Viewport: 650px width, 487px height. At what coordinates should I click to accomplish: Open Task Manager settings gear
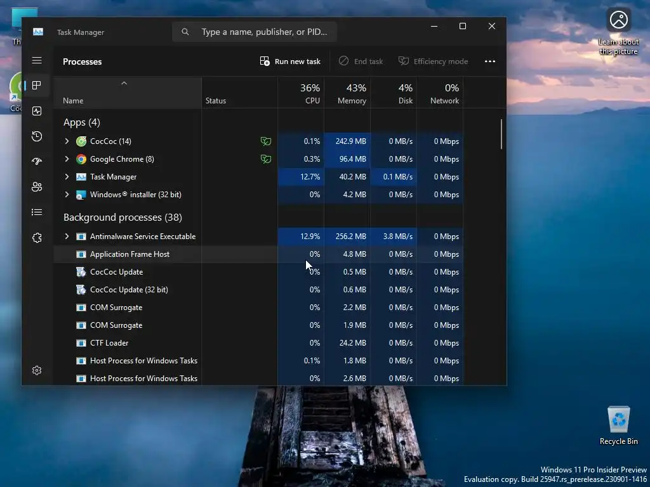(37, 370)
